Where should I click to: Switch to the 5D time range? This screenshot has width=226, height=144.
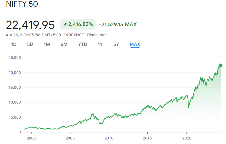tap(30, 44)
